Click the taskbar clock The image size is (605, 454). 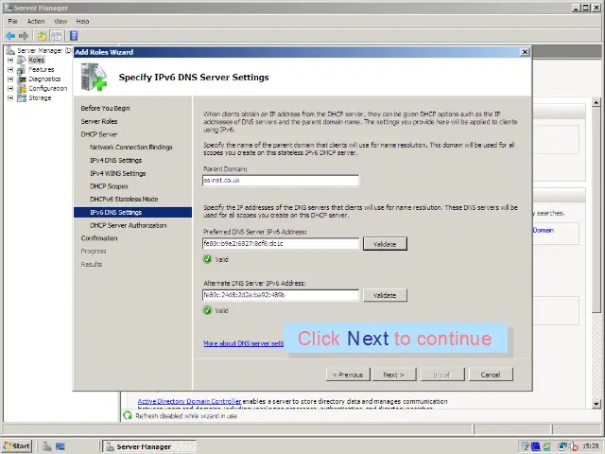point(590,446)
